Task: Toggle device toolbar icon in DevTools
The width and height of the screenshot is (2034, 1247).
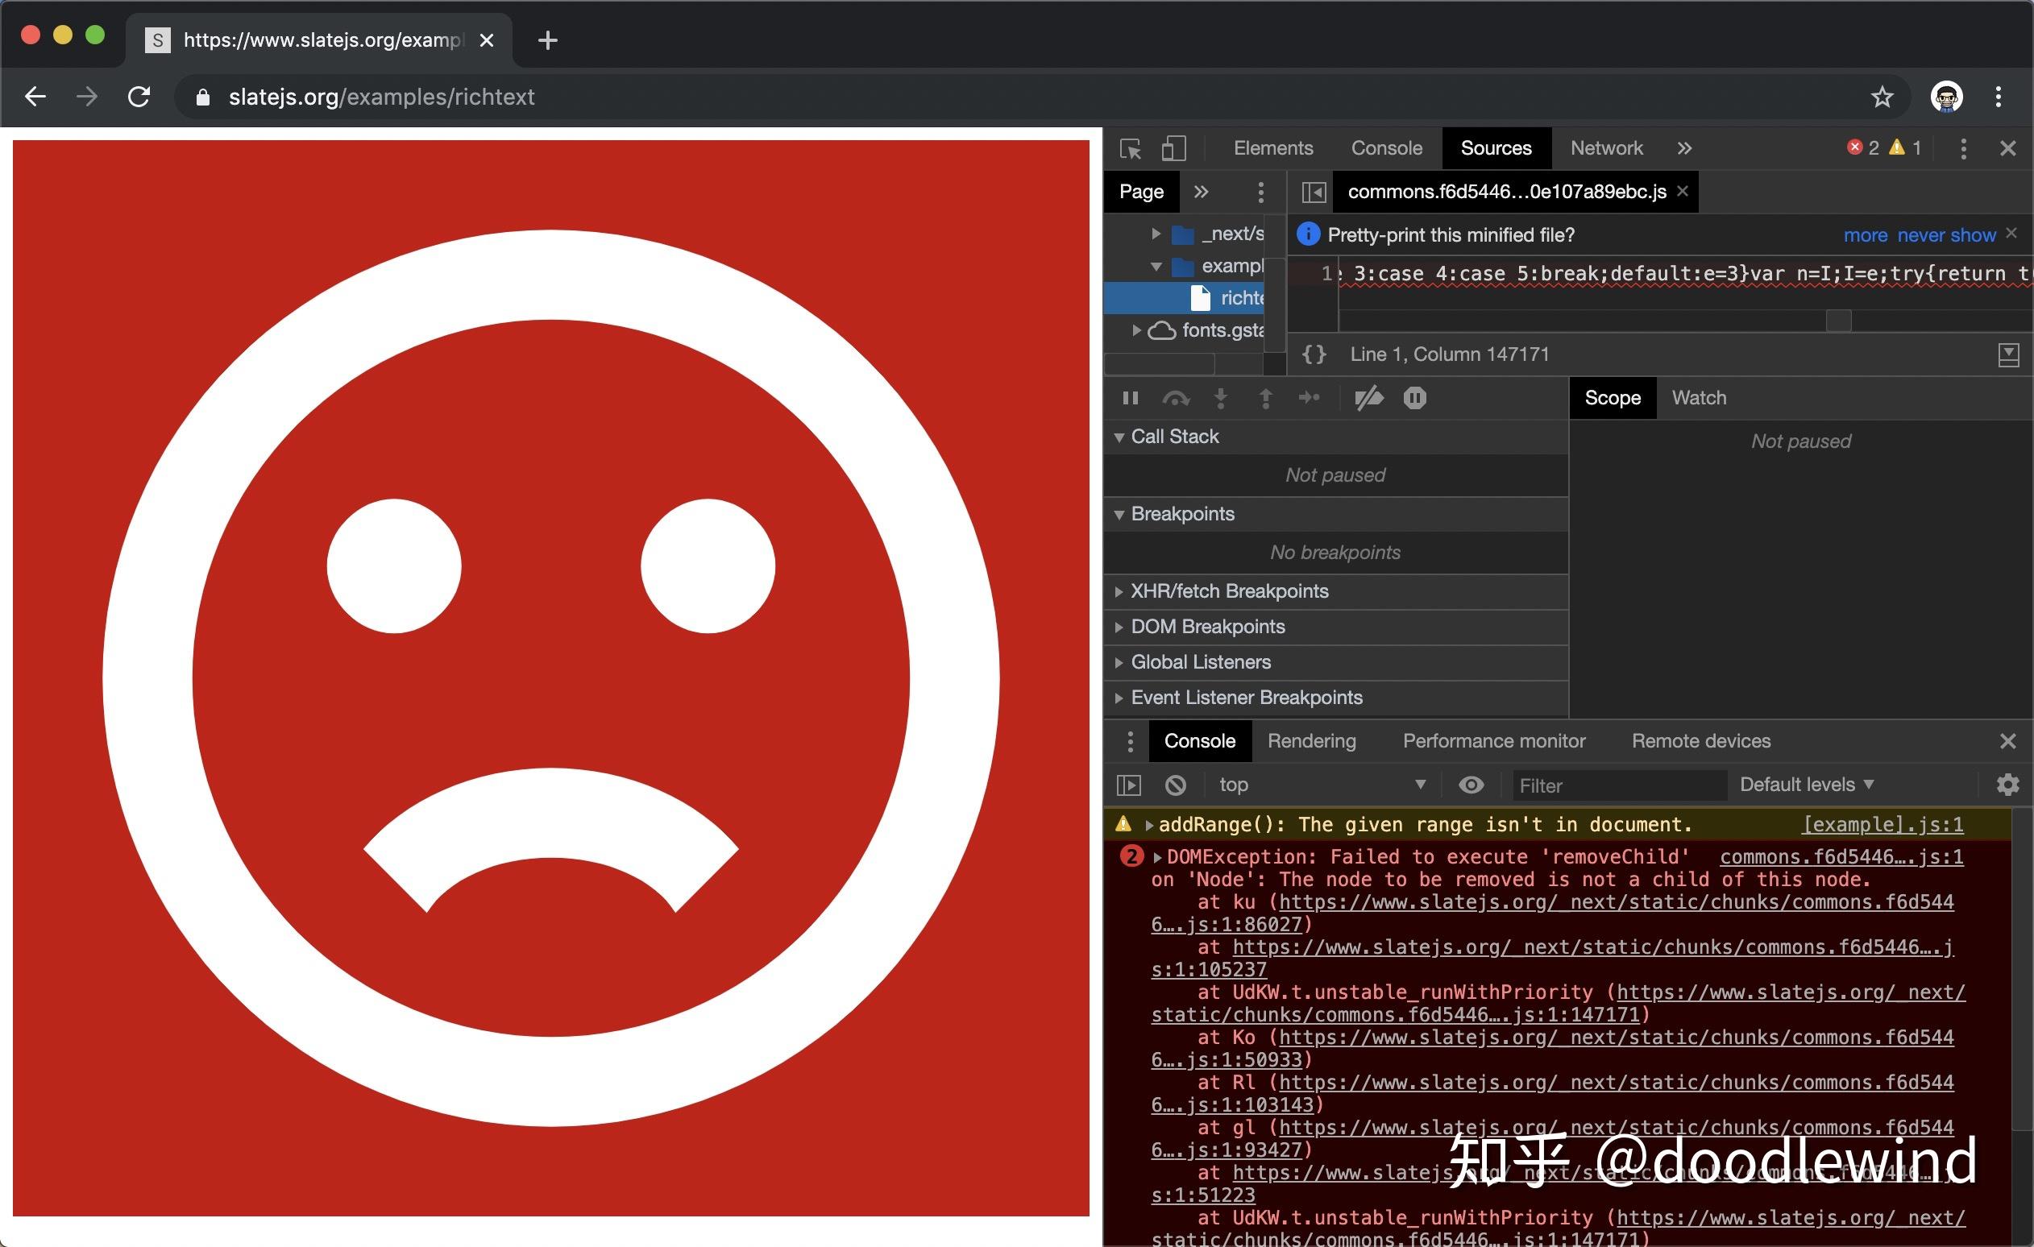Action: pyautogui.click(x=1173, y=148)
